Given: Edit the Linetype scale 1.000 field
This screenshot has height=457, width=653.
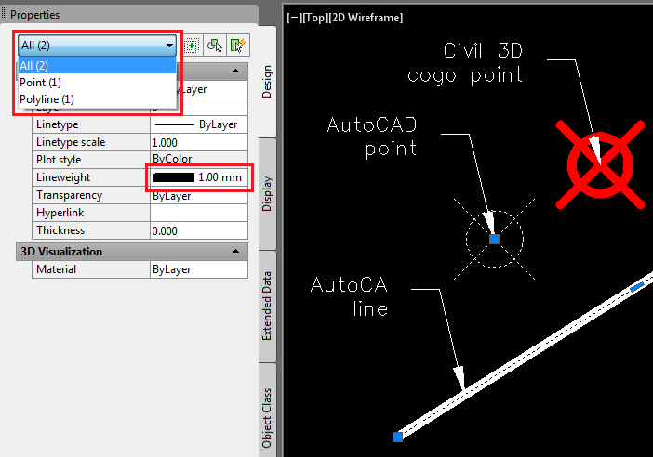Looking at the screenshot, I should (x=199, y=142).
